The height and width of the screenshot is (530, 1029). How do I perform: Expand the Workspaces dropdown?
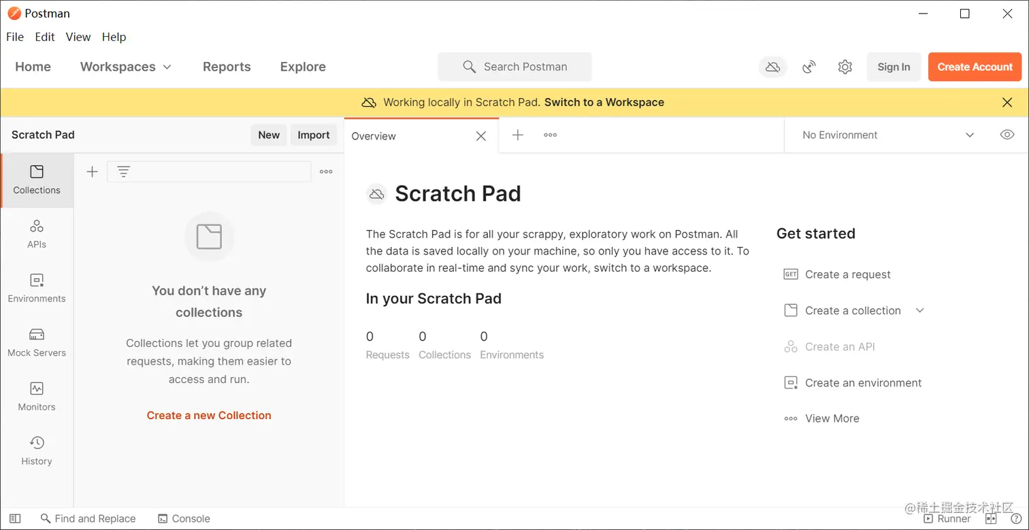(126, 67)
